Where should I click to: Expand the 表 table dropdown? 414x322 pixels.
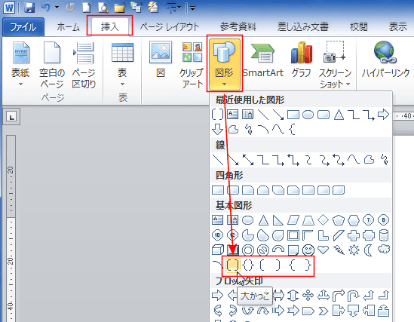coord(122,64)
